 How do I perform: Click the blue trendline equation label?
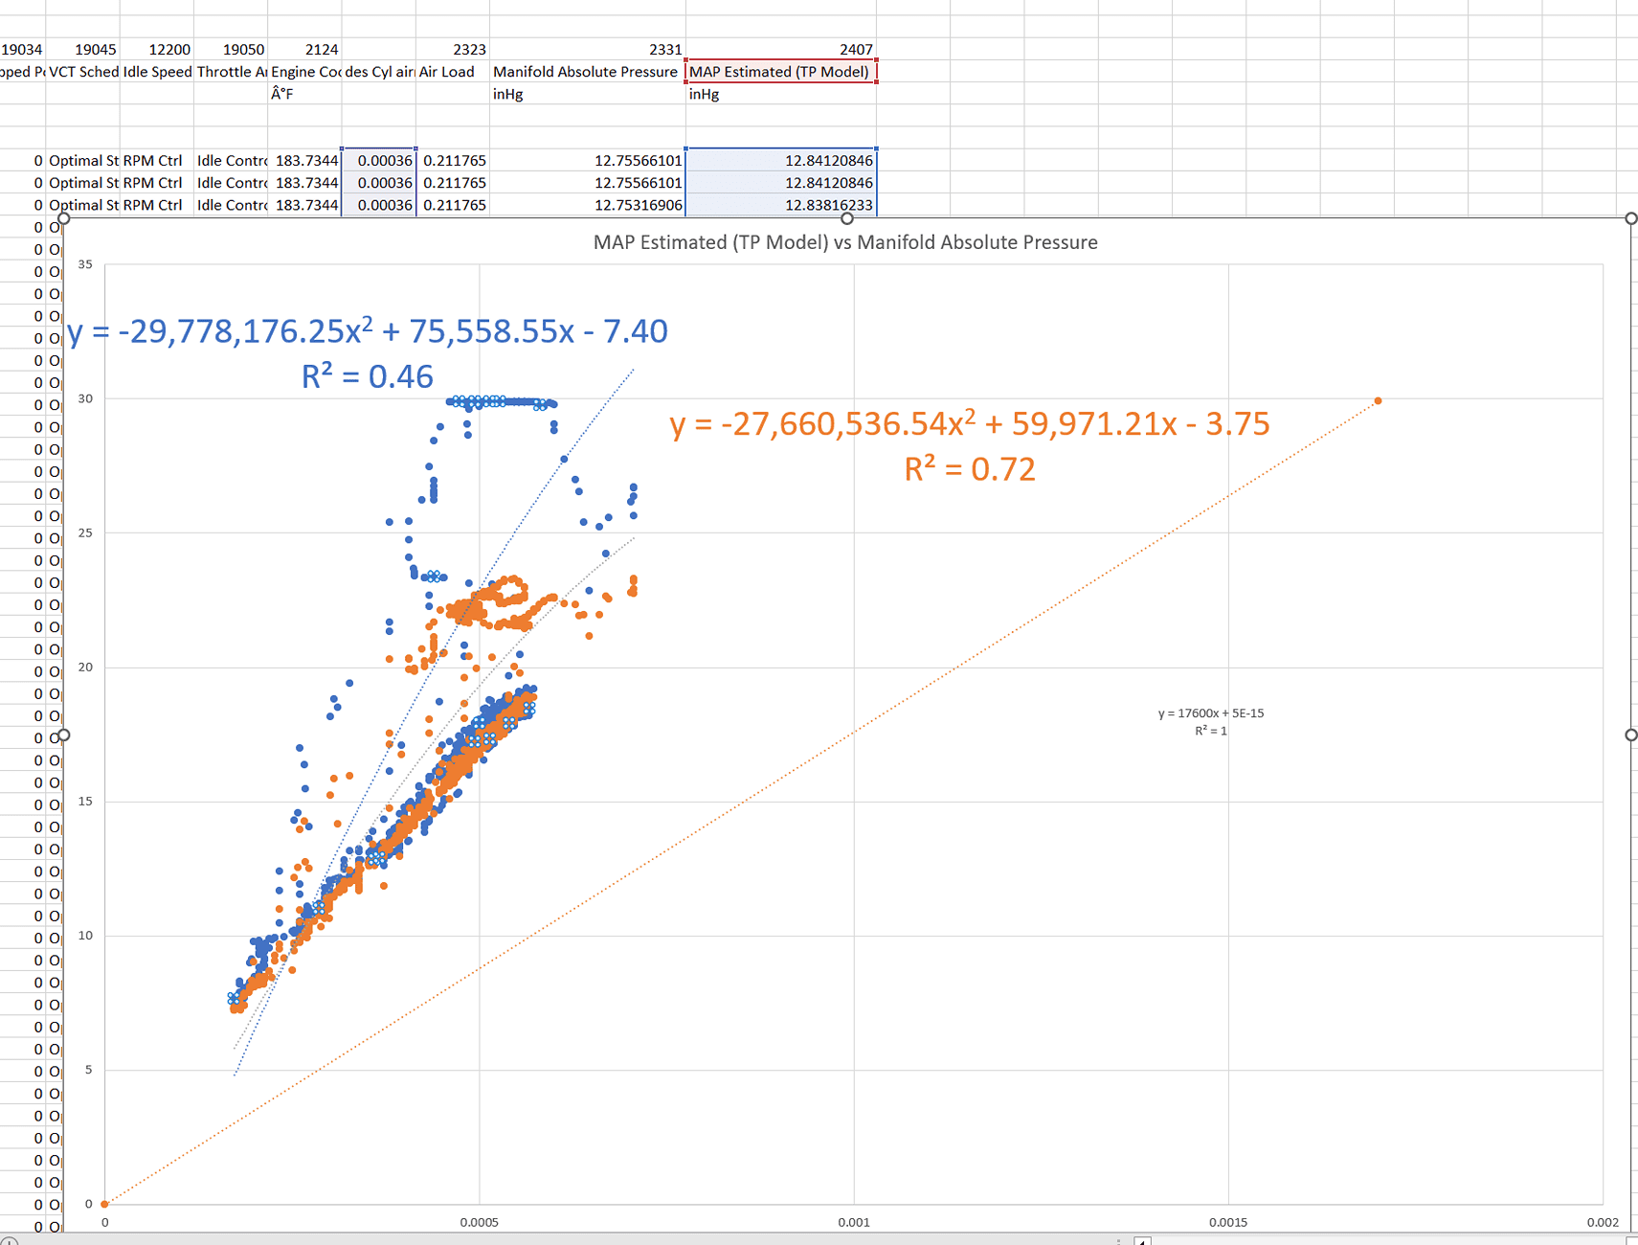click(368, 352)
